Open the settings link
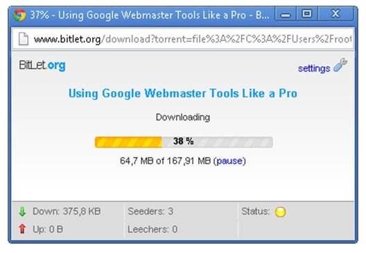 [314, 68]
